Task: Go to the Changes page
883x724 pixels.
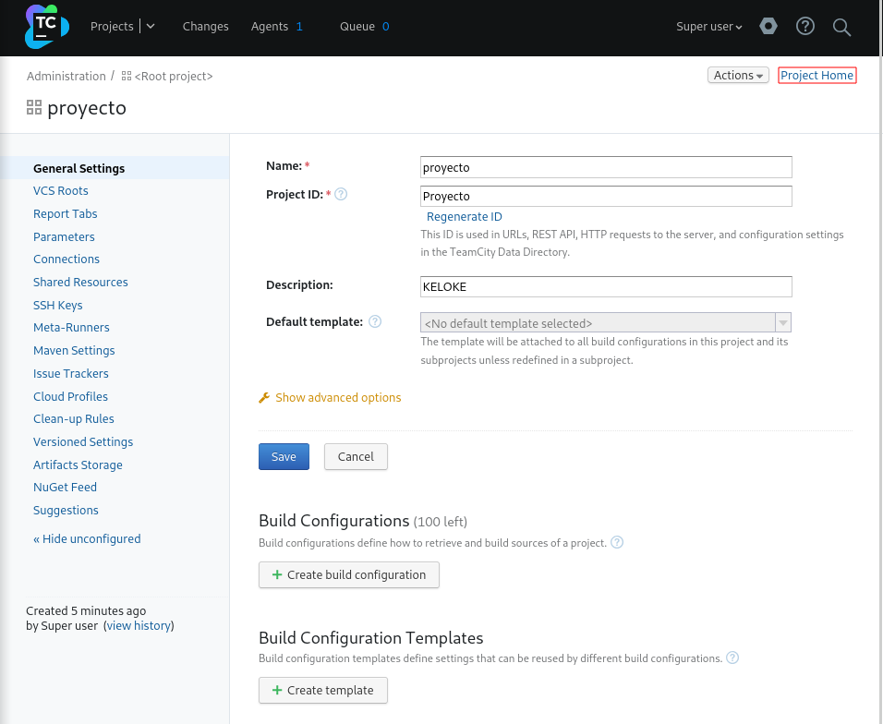Action: click(206, 27)
